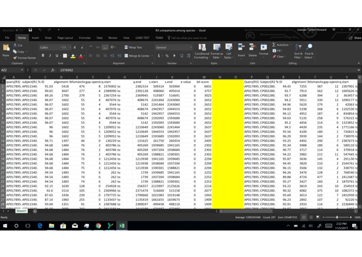Click the Save icon in title bar
The image size is (362, 257).
30,30
